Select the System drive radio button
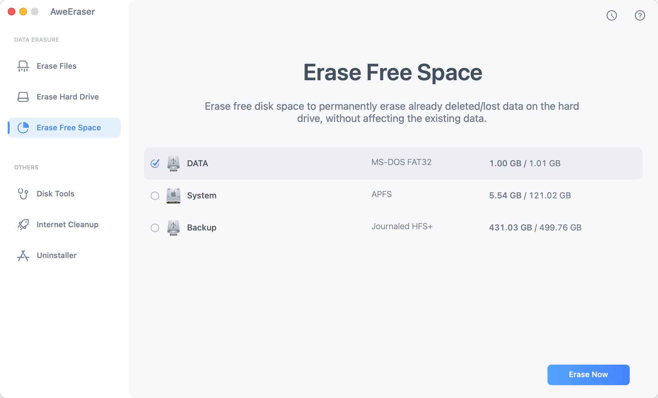 (x=155, y=196)
